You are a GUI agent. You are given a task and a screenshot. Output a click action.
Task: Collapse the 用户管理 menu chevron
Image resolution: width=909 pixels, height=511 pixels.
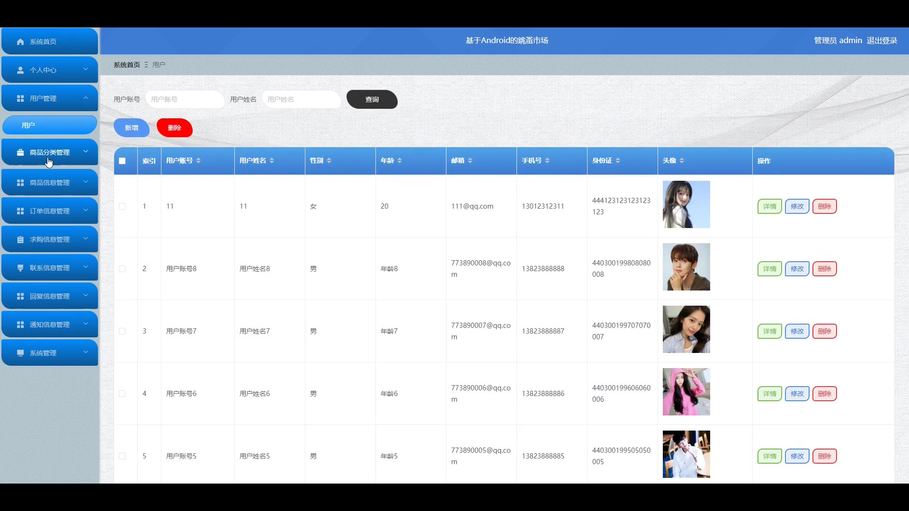tap(86, 98)
